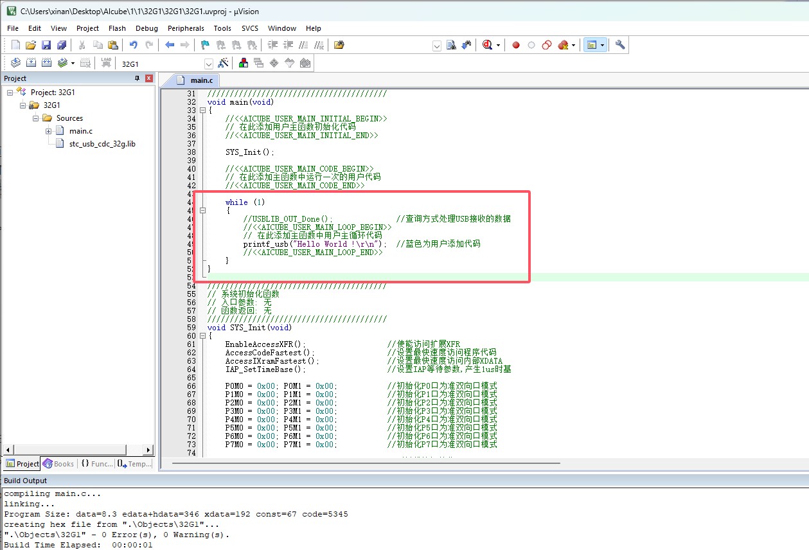
Task: Open the File menu
Action: pos(13,28)
